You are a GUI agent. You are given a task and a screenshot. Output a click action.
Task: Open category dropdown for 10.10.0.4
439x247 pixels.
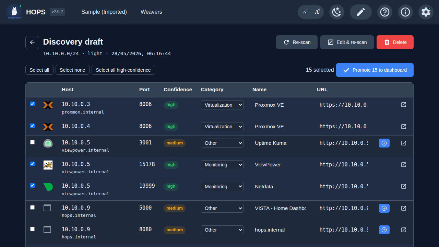tap(222, 127)
